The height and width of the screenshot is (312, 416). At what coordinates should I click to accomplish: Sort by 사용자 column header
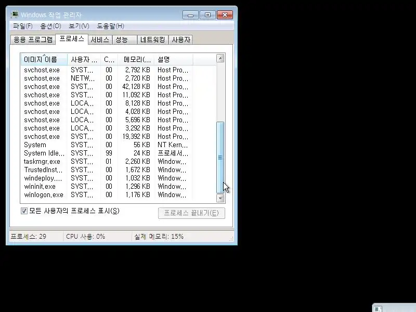tap(84, 59)
